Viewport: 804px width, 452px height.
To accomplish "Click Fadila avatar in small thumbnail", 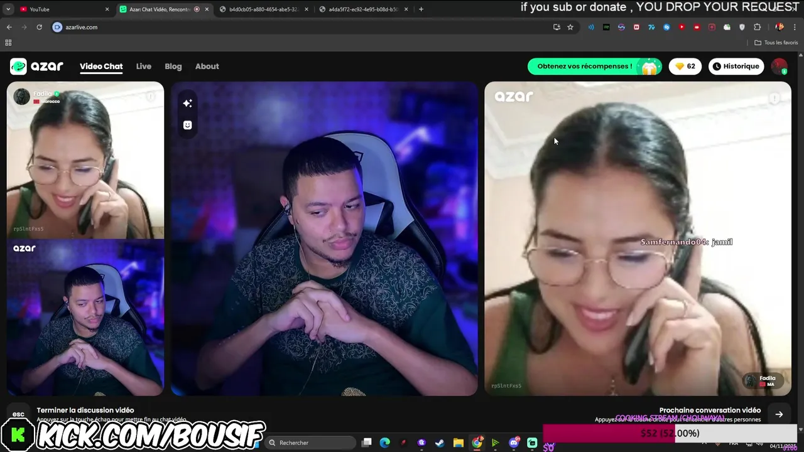I will 22,97.
